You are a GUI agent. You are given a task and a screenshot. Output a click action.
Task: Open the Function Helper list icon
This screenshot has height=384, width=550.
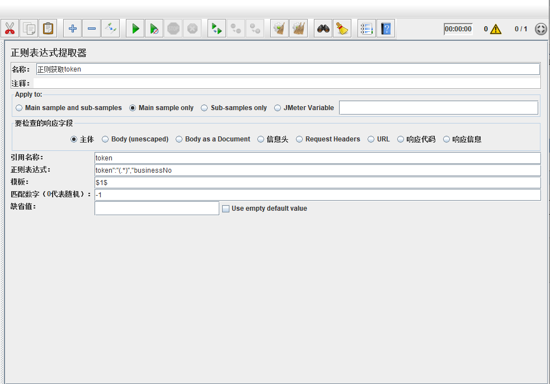366,29
